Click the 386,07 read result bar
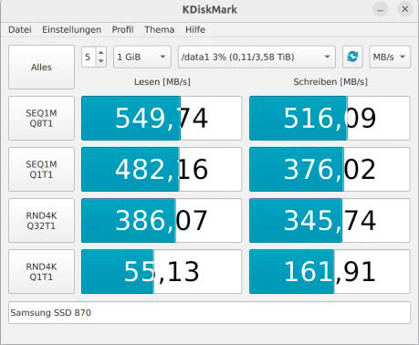 [162, 221]
